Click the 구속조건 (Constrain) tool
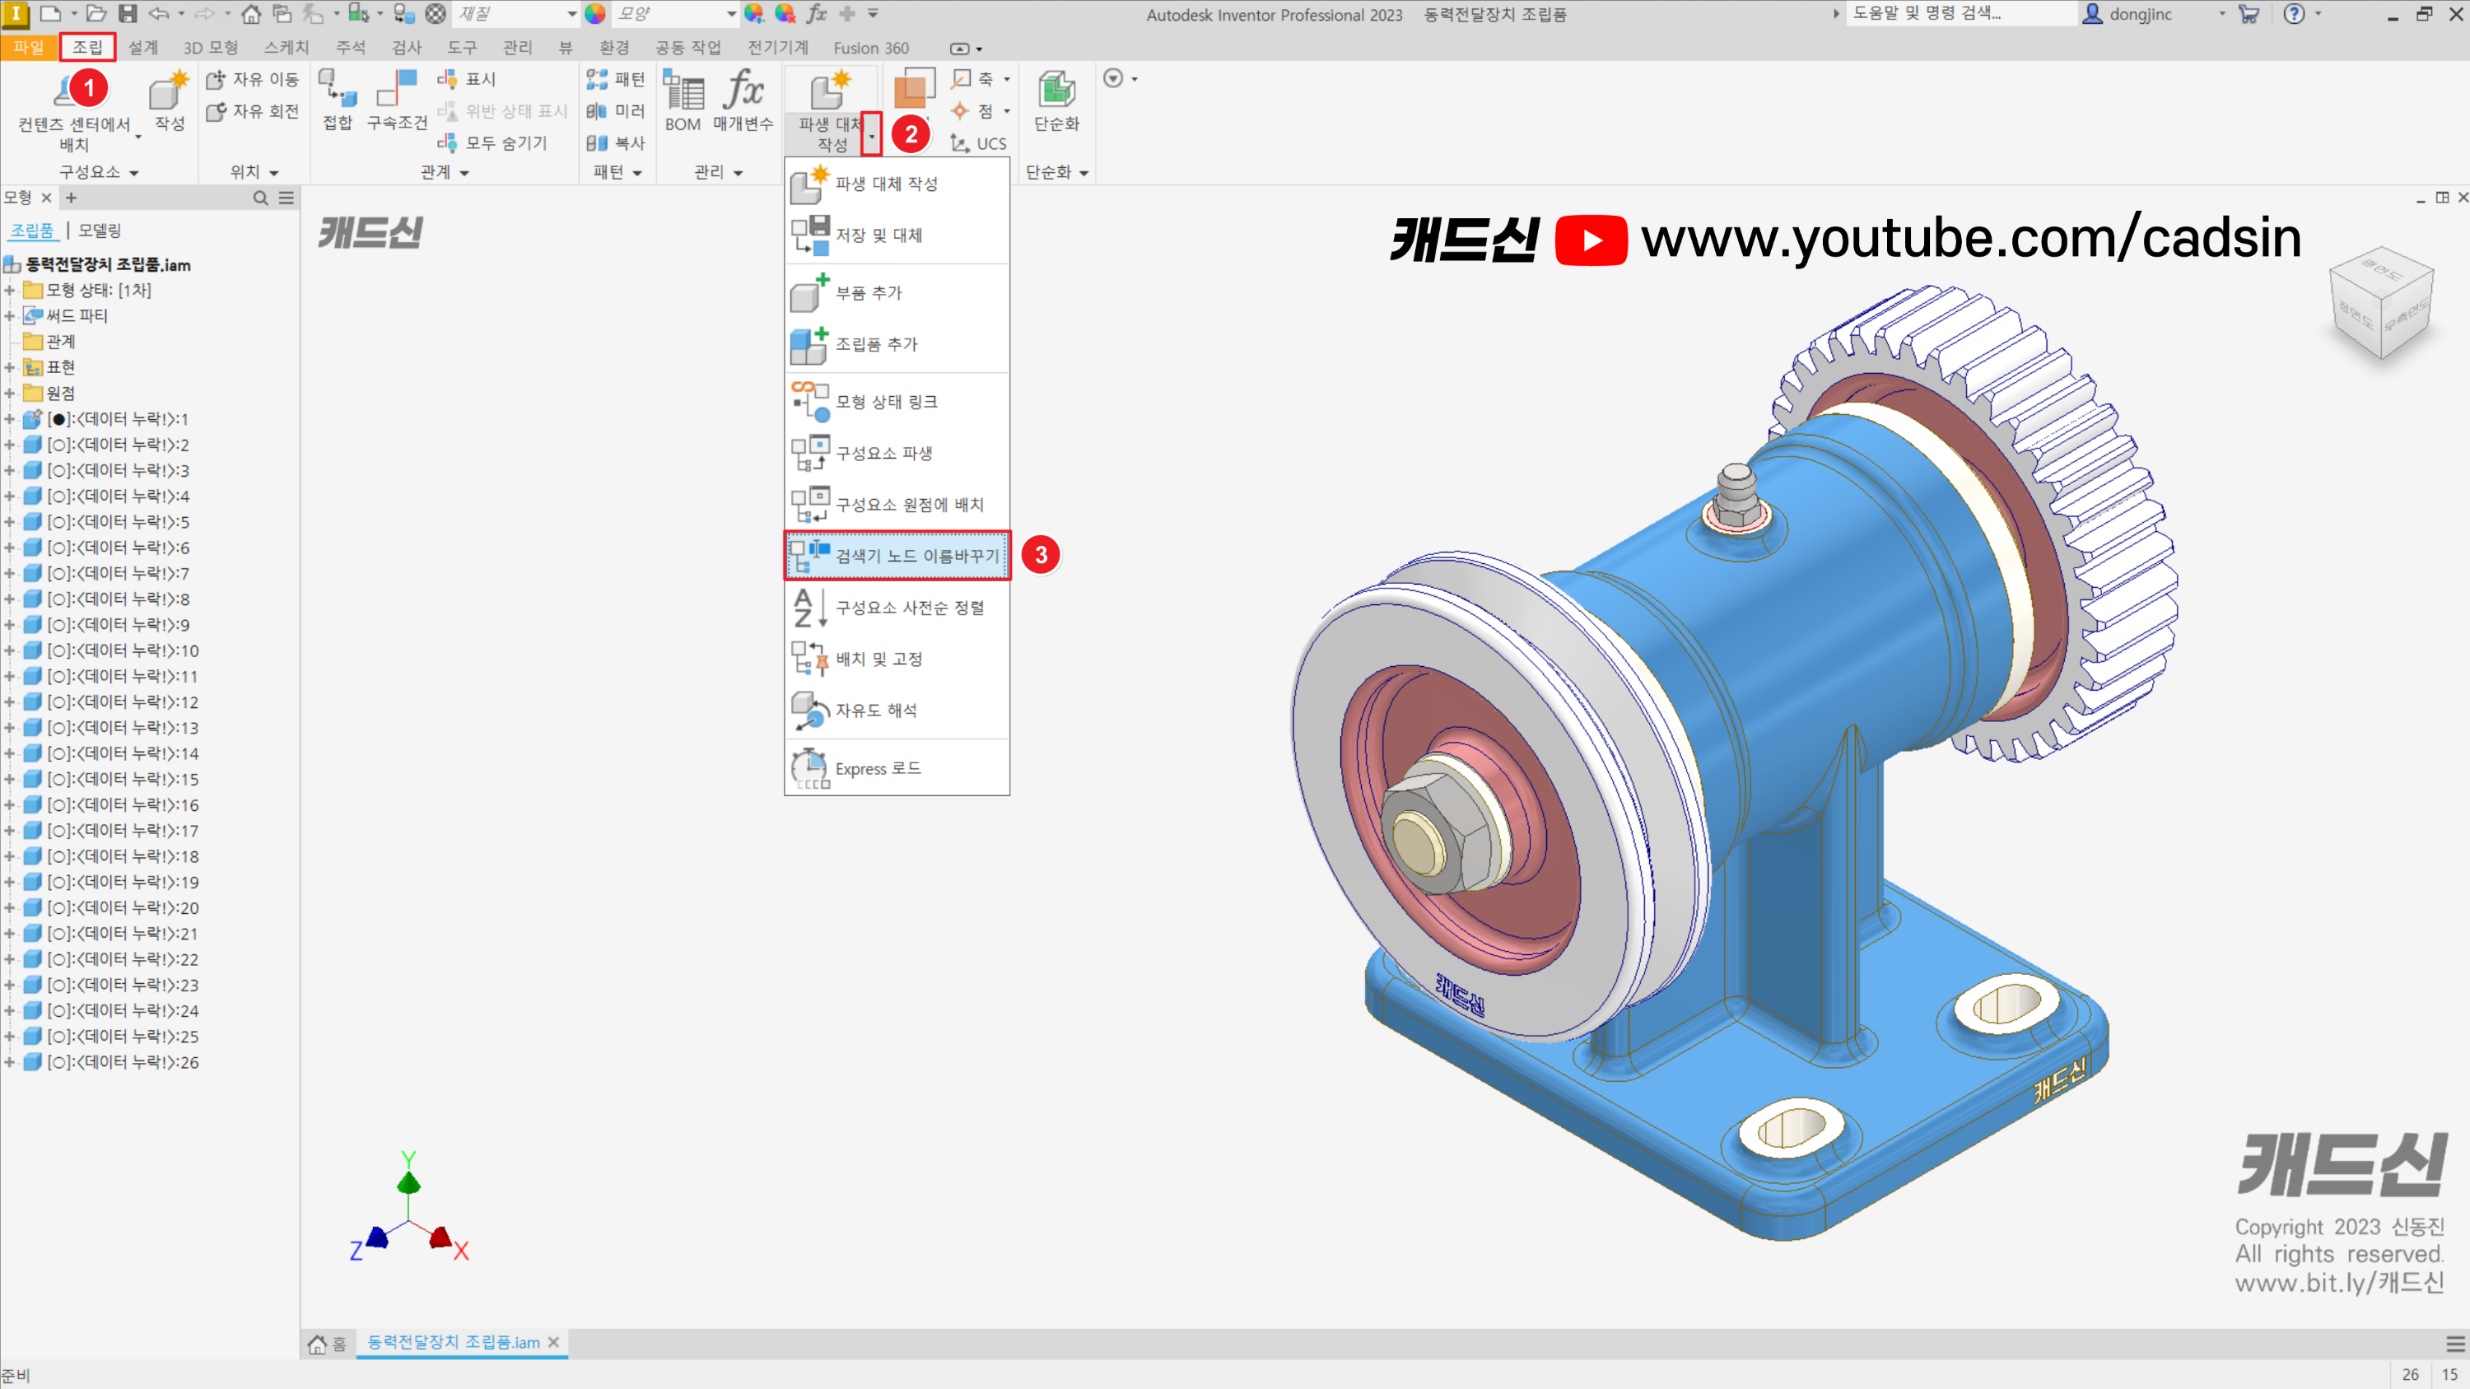 click(397, 100)
